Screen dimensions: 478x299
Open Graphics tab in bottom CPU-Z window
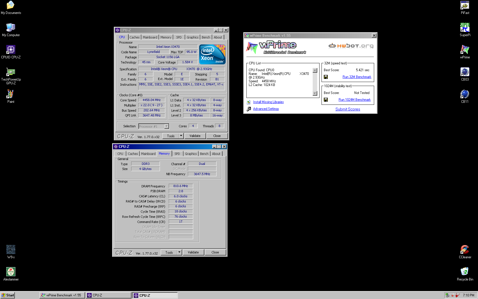[191, 154]
